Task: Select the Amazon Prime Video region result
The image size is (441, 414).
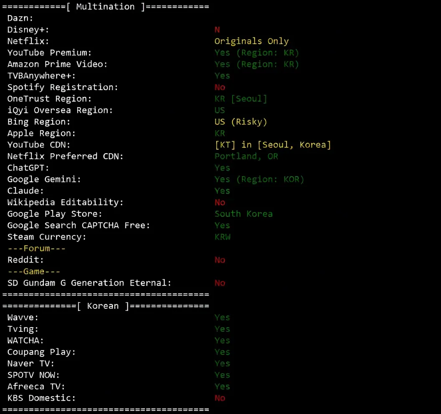Action: pyautogui.click(x=256, y=64)
